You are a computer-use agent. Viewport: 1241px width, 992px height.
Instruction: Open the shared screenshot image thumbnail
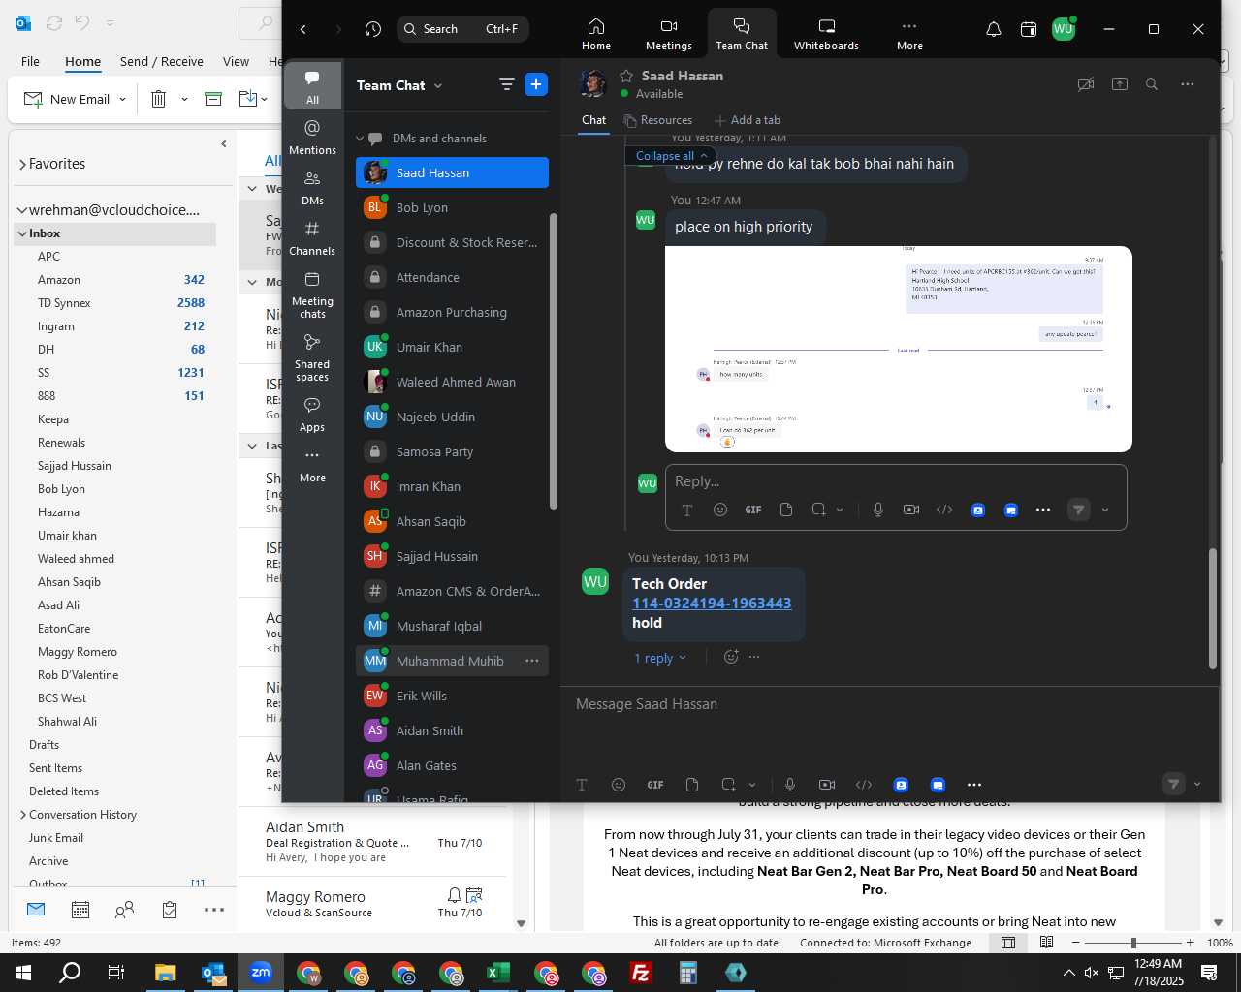click(x=898, y=349)
